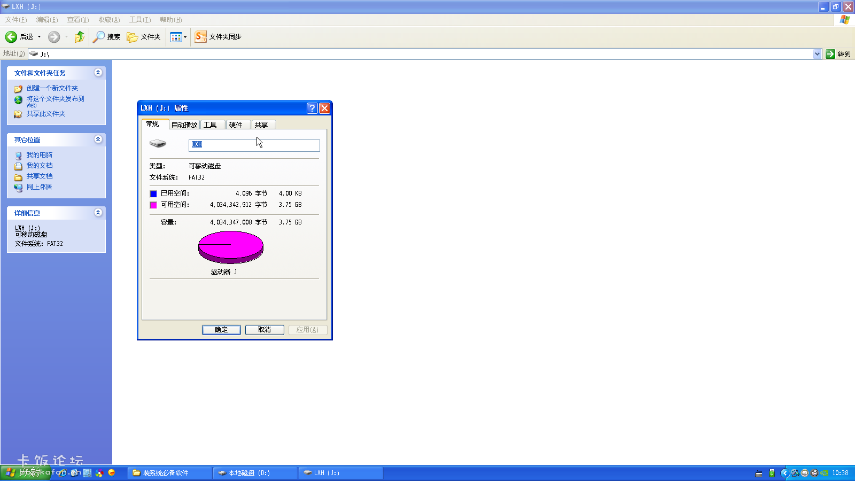Viewport: 855px width, 481px height.
Task: Click the Start (开始) button
Action: pos(25,473)
